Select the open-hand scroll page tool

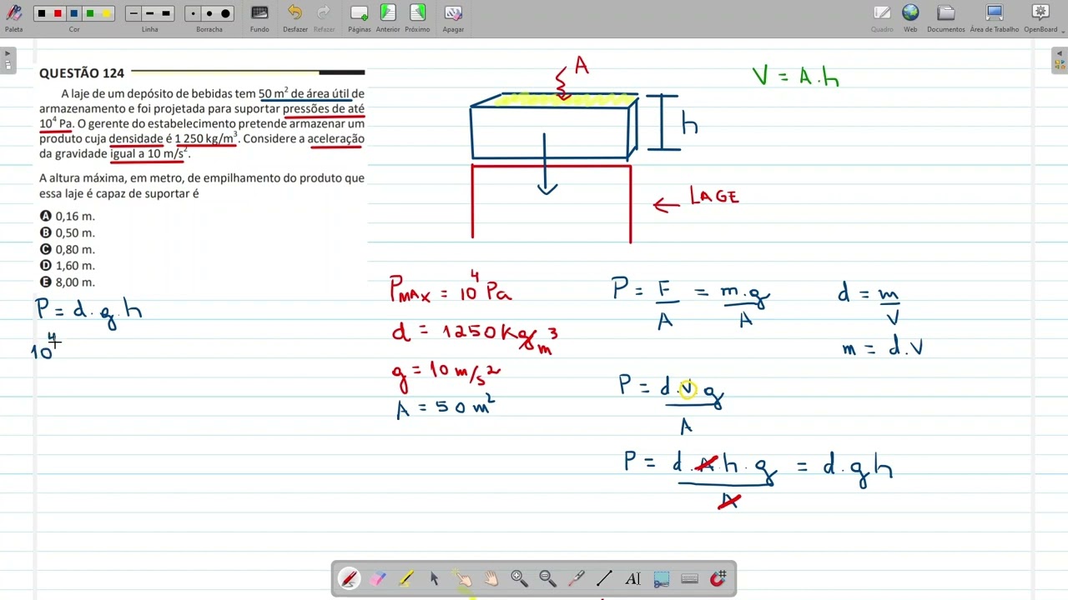coord(491,578)
